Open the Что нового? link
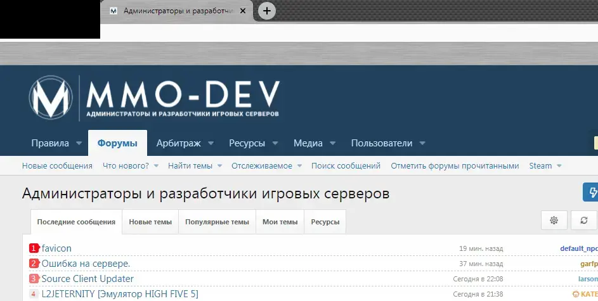598x301 pixels. pyautogui.click(x=126, y=166)
